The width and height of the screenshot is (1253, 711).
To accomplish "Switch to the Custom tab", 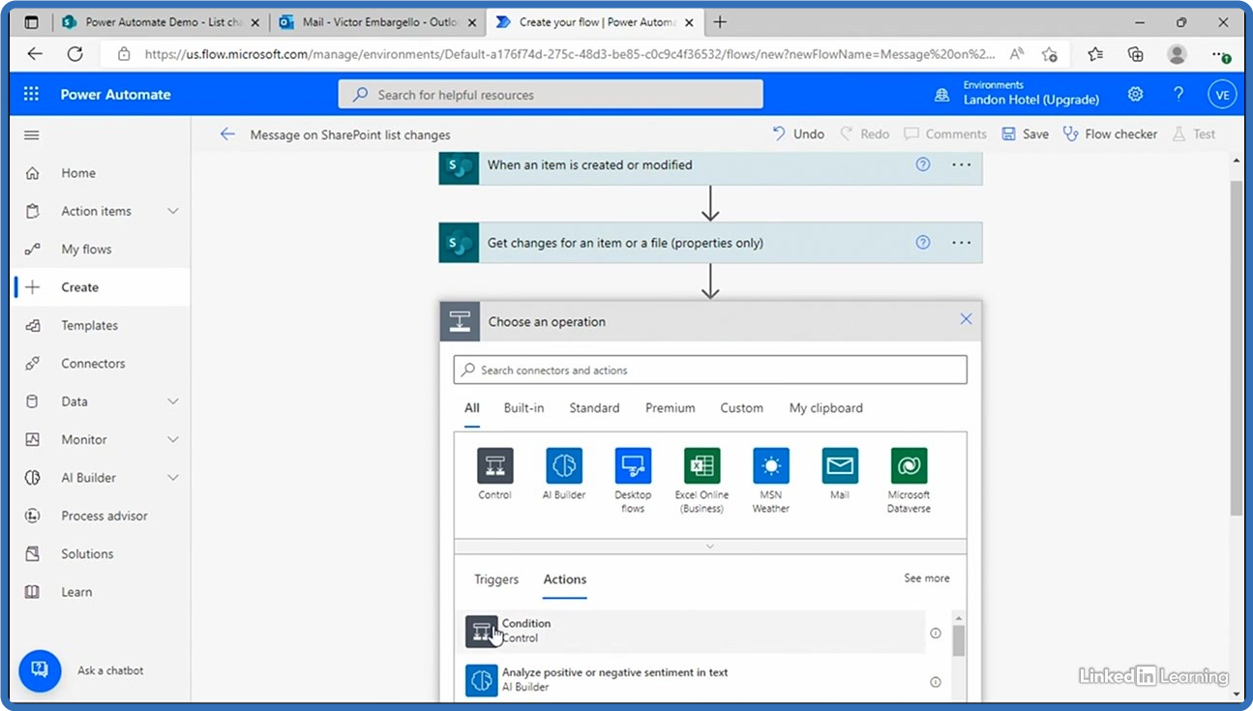I will click(x=741, y=408).
